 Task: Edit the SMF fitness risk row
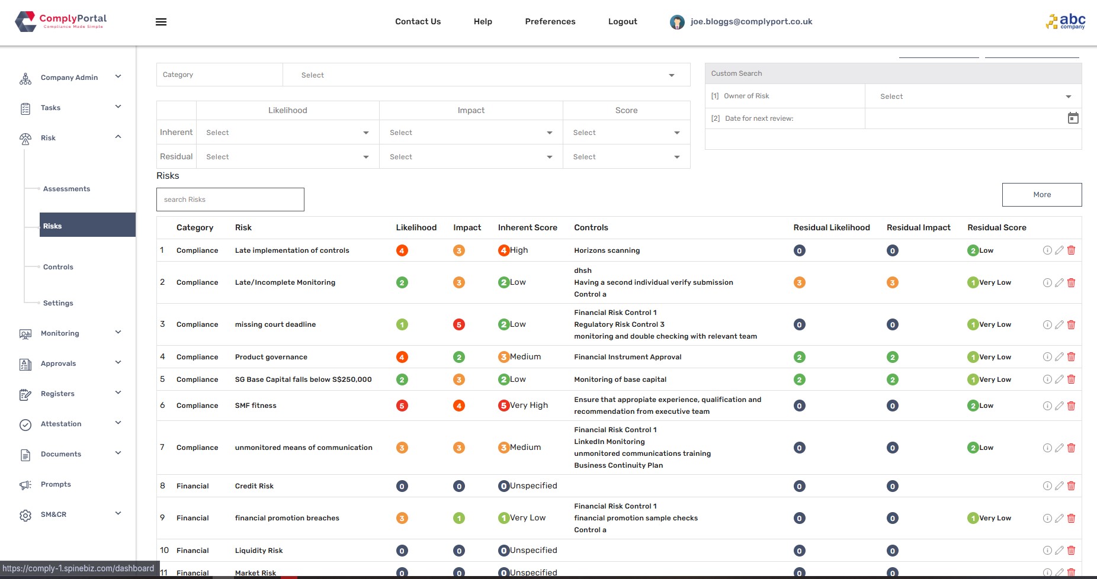1059,406
